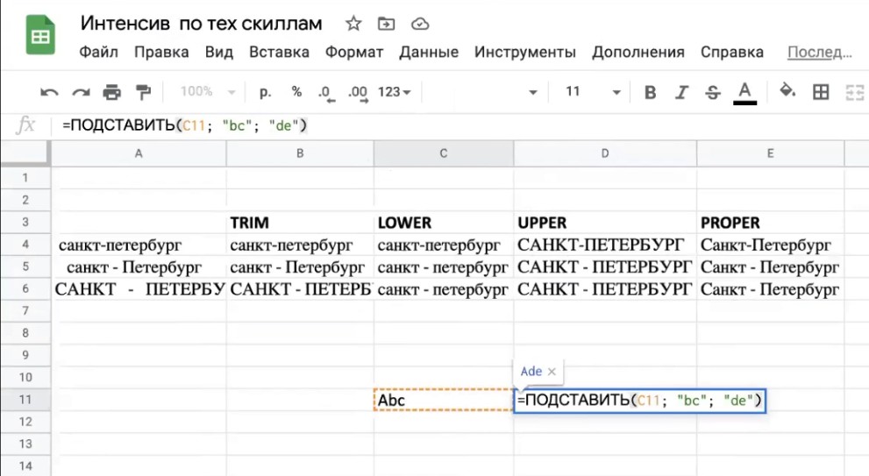Select column D header

point(605,153)
